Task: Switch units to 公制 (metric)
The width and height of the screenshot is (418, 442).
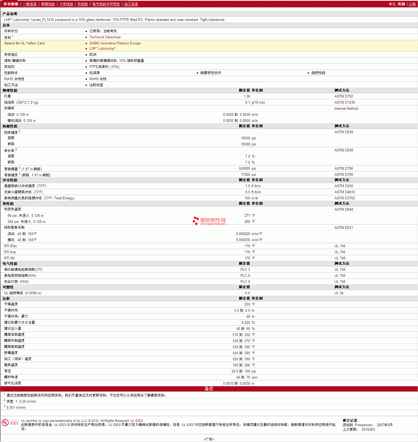Action: [x=412, y=4]
